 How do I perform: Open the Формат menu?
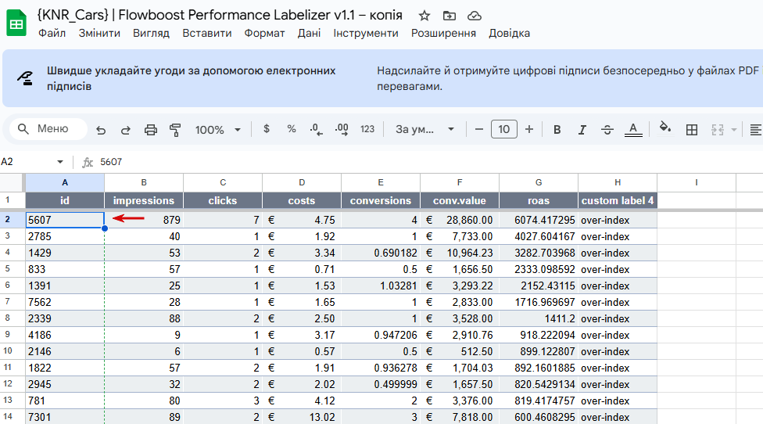(x=264, y=33)
